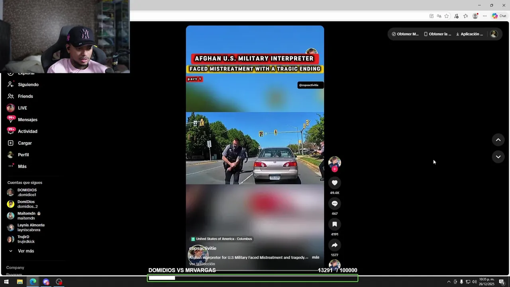Open the Edge profile account icon
Image resolution: width=510 pixels, height=287 pixels.
475,16
